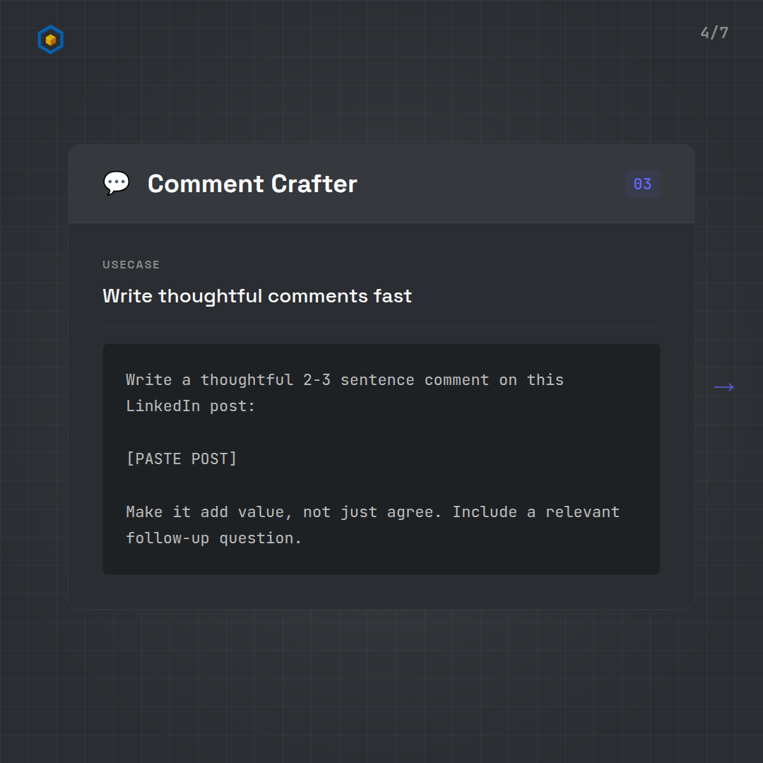Click the hexagon cube logo
This screenshot has width=763, height=763.
pyautogui.click(x=50, y=40)
